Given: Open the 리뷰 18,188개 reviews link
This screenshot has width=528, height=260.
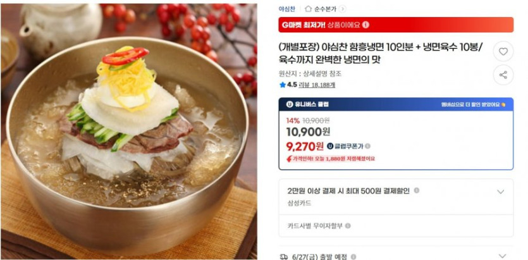Looking at the screenshot, I should pos(317,85).
